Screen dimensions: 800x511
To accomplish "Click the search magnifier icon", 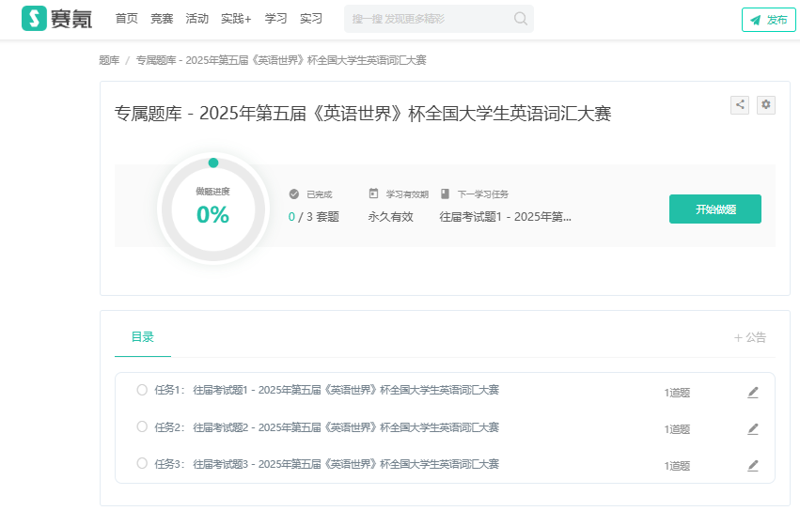I will click(521, 19).
